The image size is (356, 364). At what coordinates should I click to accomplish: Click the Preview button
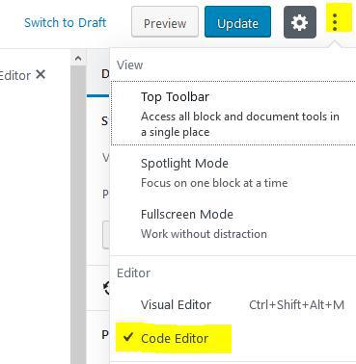click(165, 22)
